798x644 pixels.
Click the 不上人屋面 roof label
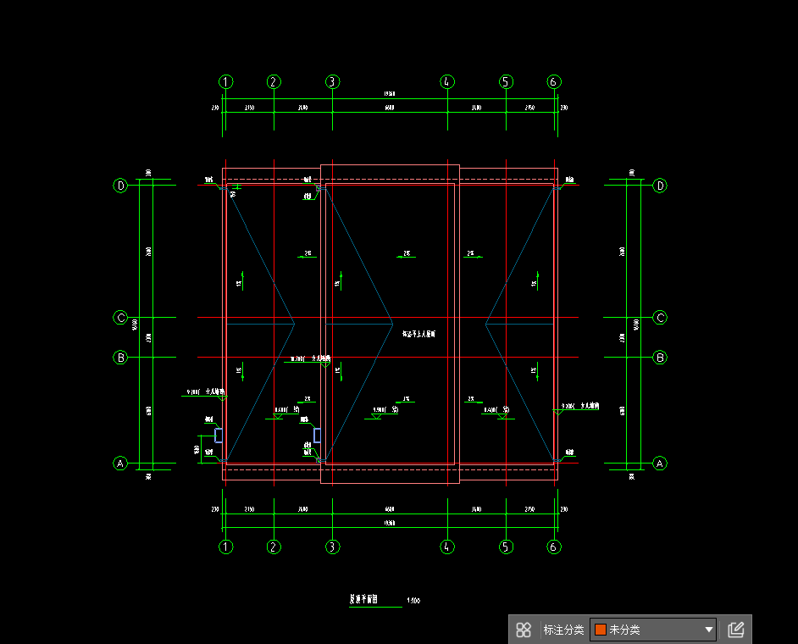click(418, 334)
